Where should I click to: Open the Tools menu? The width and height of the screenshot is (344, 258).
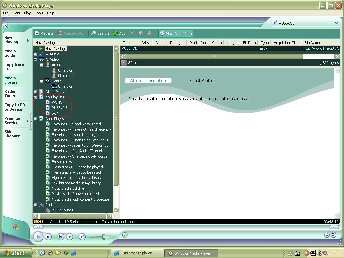pyautogui.click(x=39, y=13)
